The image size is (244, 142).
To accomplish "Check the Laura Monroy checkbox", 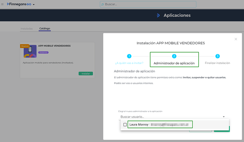I will [x=125, y=125].
